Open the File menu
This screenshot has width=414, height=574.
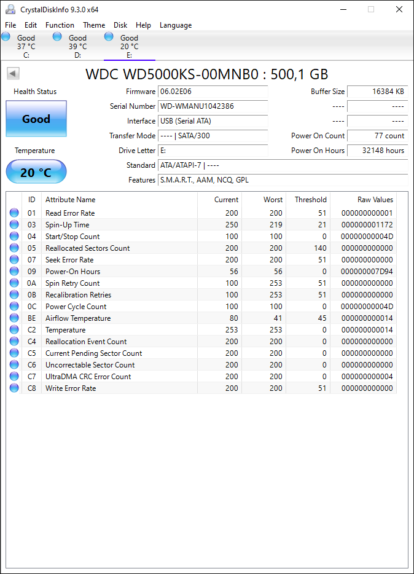click(10, 25)
